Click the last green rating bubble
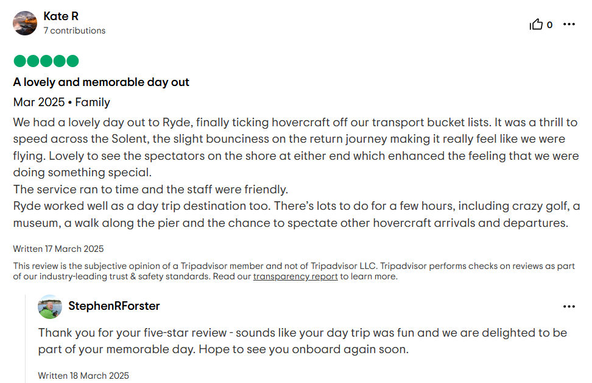Viewport: 592px width, 383px height. click(x=72, y=61)
